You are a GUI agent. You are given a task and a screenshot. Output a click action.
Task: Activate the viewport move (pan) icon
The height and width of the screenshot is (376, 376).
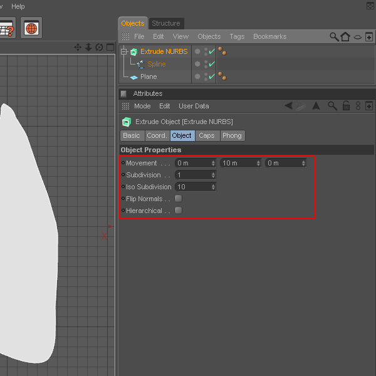pos(78,47)
